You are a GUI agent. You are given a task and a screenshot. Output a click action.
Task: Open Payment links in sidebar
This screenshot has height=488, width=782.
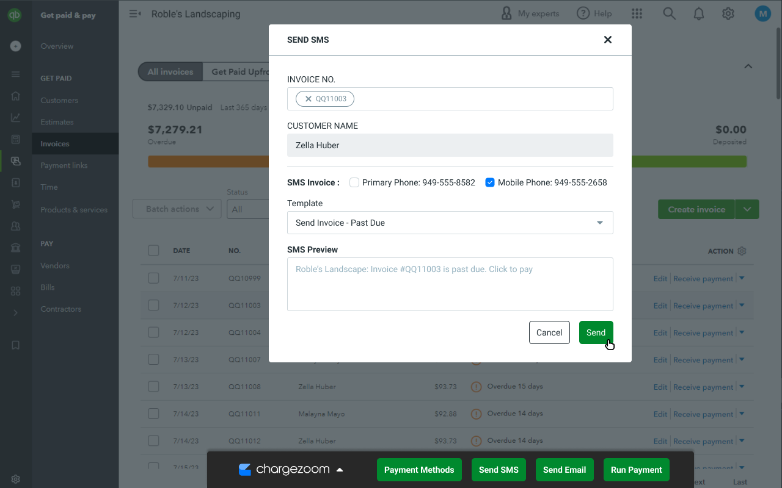click(x=64, y=165)
